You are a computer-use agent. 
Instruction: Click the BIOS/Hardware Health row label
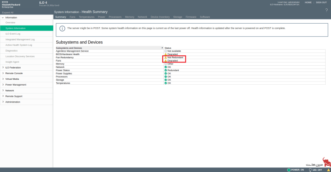(x=67, y=54)
